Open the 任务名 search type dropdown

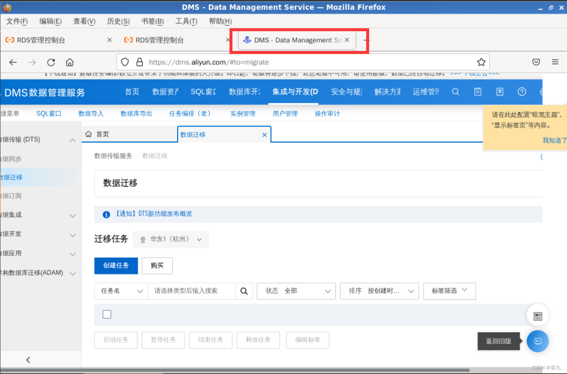click(121, 291)
